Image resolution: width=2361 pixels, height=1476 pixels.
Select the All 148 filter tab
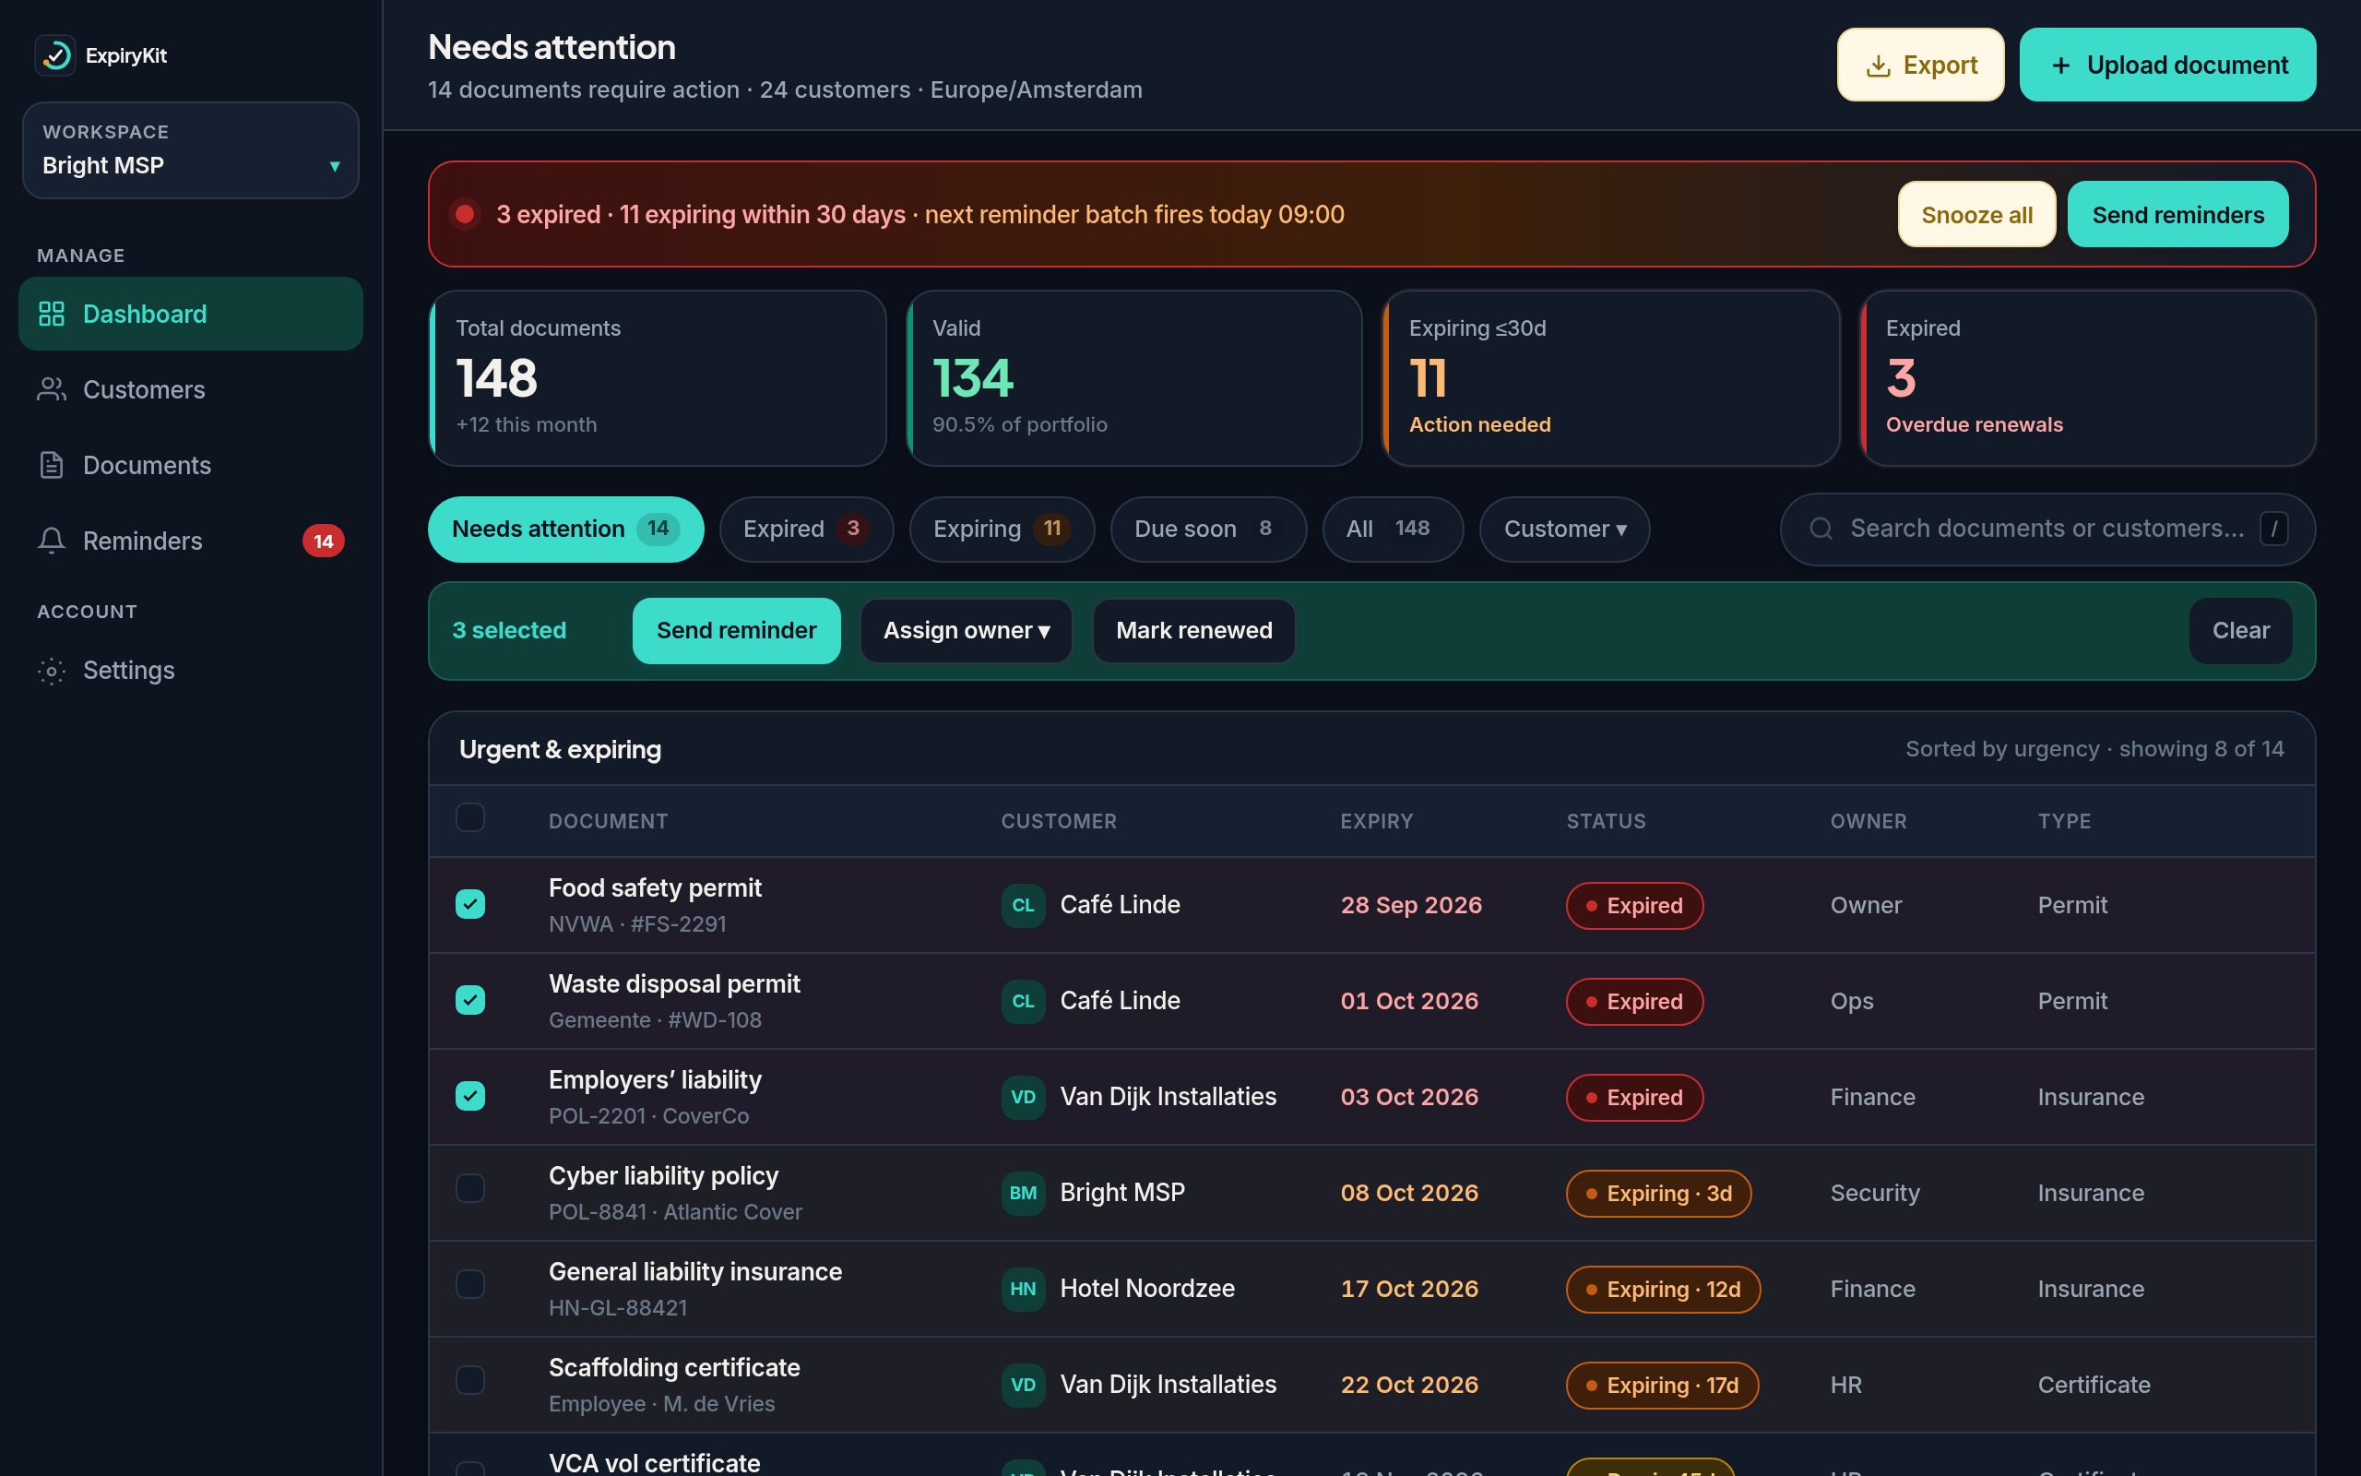[x=1393, y=530]
